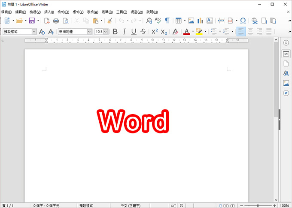Toggle print preview
Image resolution: width=292 pixels, height=208 pixels.
tap(66, 21)
